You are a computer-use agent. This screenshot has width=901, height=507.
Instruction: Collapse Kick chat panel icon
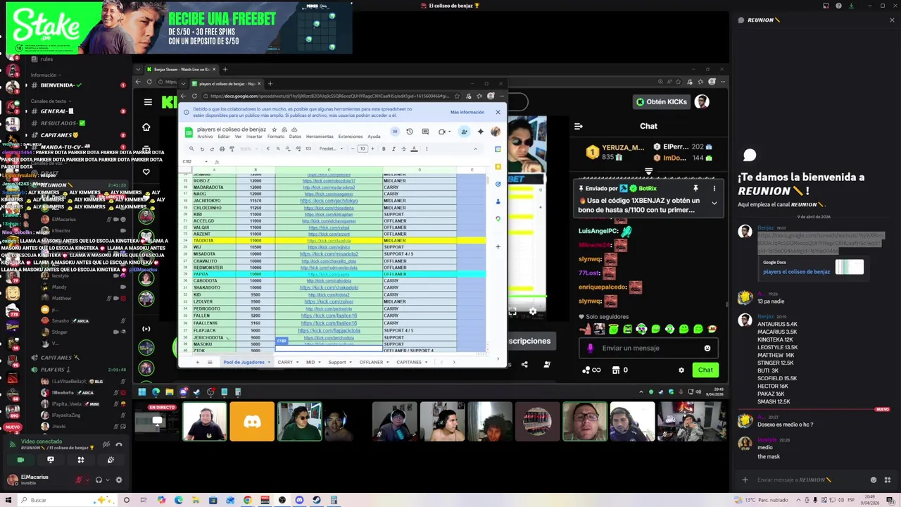[578, 127]
